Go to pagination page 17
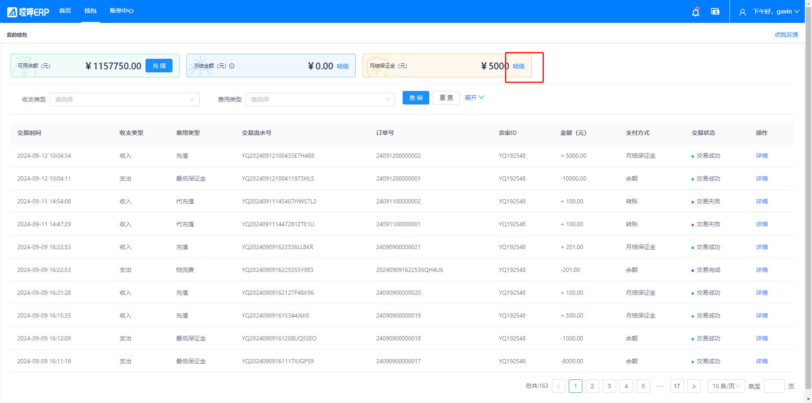Viewport: 812px width, 403px height. coord(677,386)
